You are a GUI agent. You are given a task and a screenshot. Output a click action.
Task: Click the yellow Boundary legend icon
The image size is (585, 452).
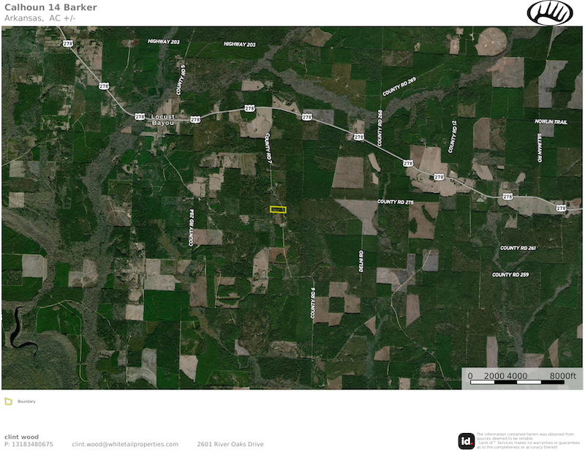coord(8,401)
